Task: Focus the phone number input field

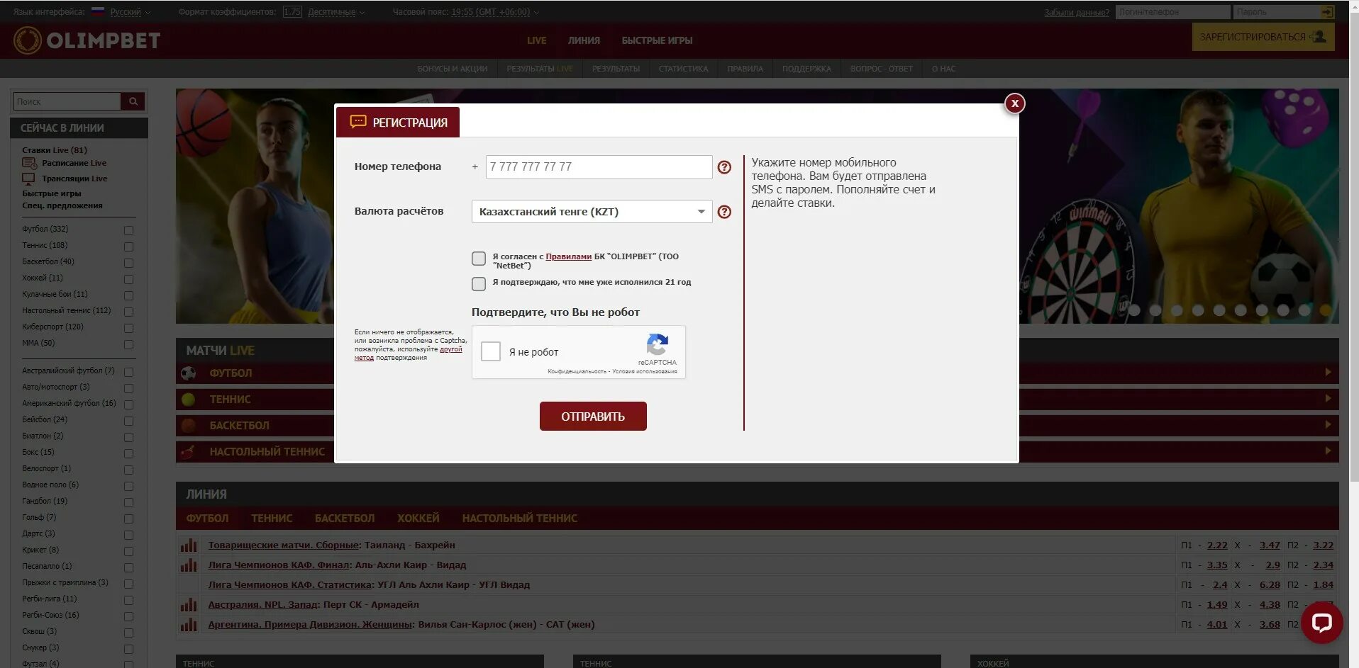Action: coord(599,167)
